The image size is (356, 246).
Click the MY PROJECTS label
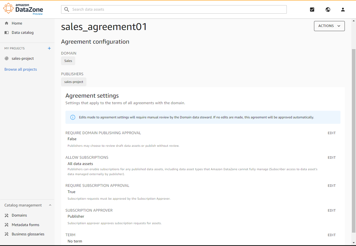point(14,48)
